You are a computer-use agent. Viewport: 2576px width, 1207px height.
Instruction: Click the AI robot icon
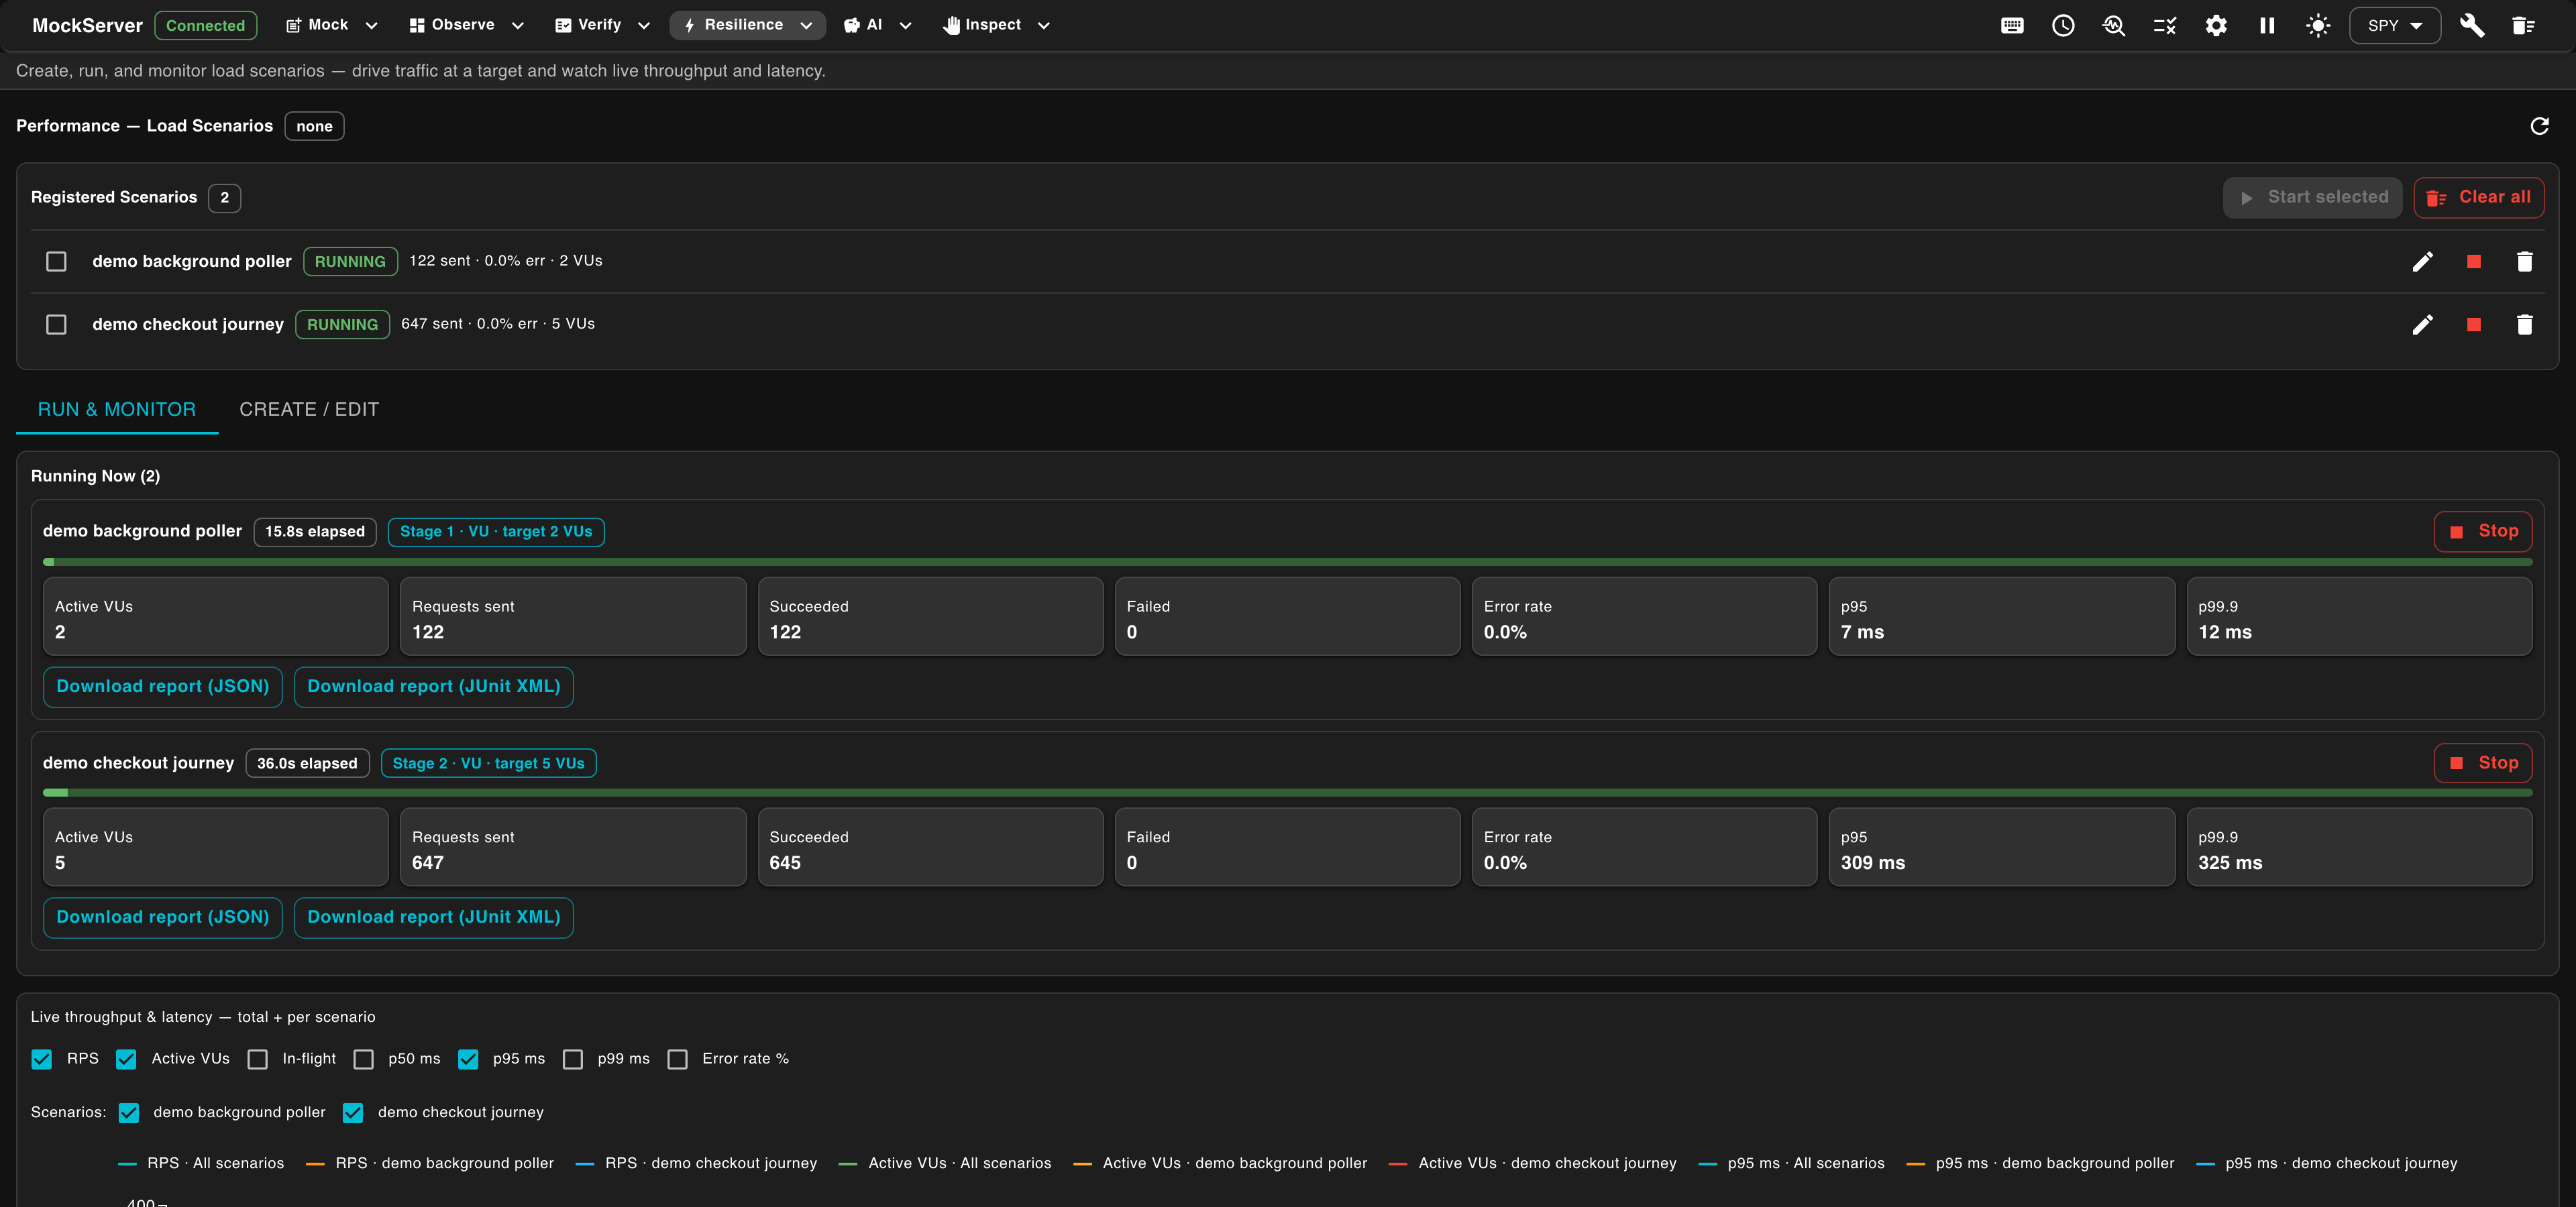[x=851, y=26]
